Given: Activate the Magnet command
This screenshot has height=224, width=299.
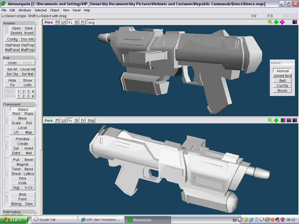Looking at the screenshot, I should 22,164.
